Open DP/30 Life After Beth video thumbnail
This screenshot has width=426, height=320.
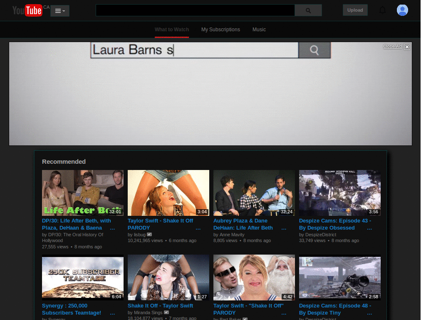83,193
